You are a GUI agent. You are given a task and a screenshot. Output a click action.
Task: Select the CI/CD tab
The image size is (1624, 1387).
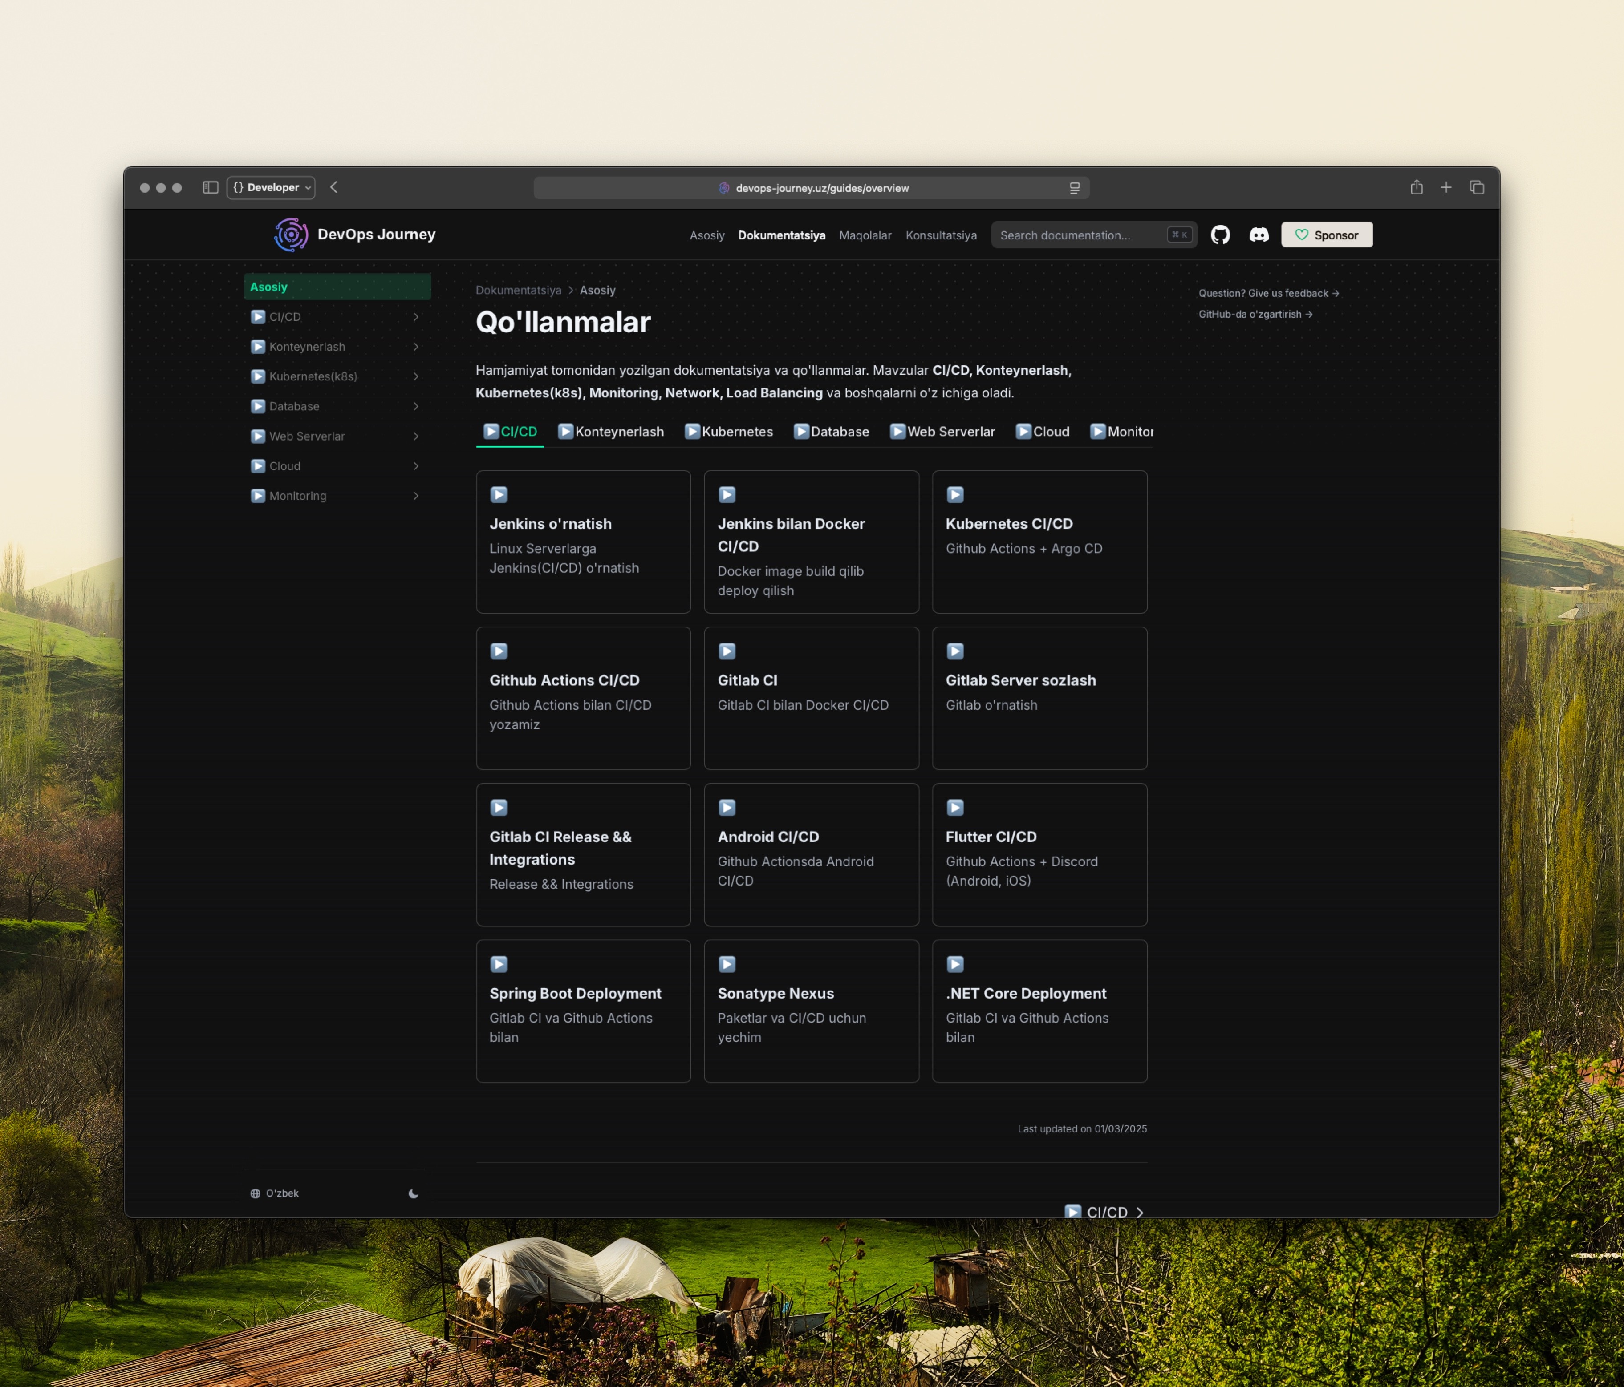510,432
